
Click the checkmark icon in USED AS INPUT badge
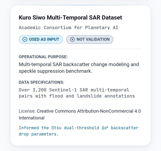[x=25, y=39]
